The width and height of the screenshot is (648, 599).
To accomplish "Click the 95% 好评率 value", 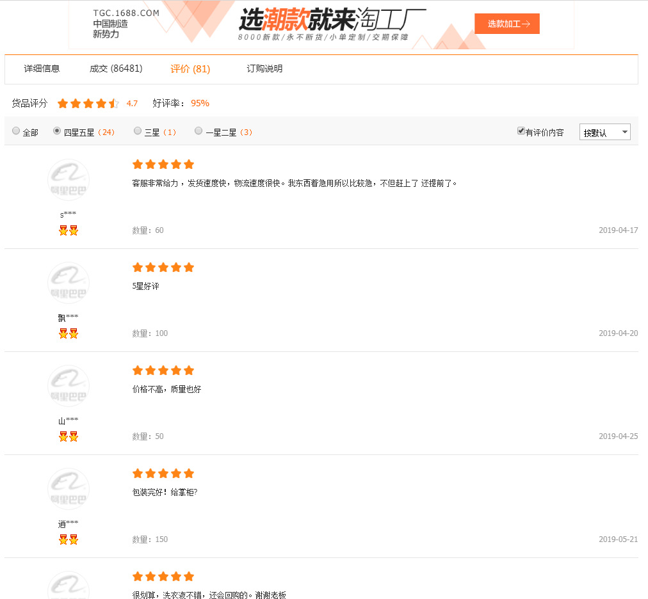I will (200, 103).
